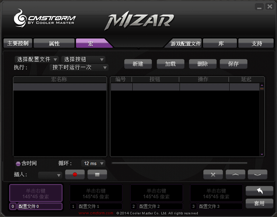Image resolution: width=277 pixels, height=217 pixels.
Task: Click the 按钮 column header
Action: click(155, 79)
